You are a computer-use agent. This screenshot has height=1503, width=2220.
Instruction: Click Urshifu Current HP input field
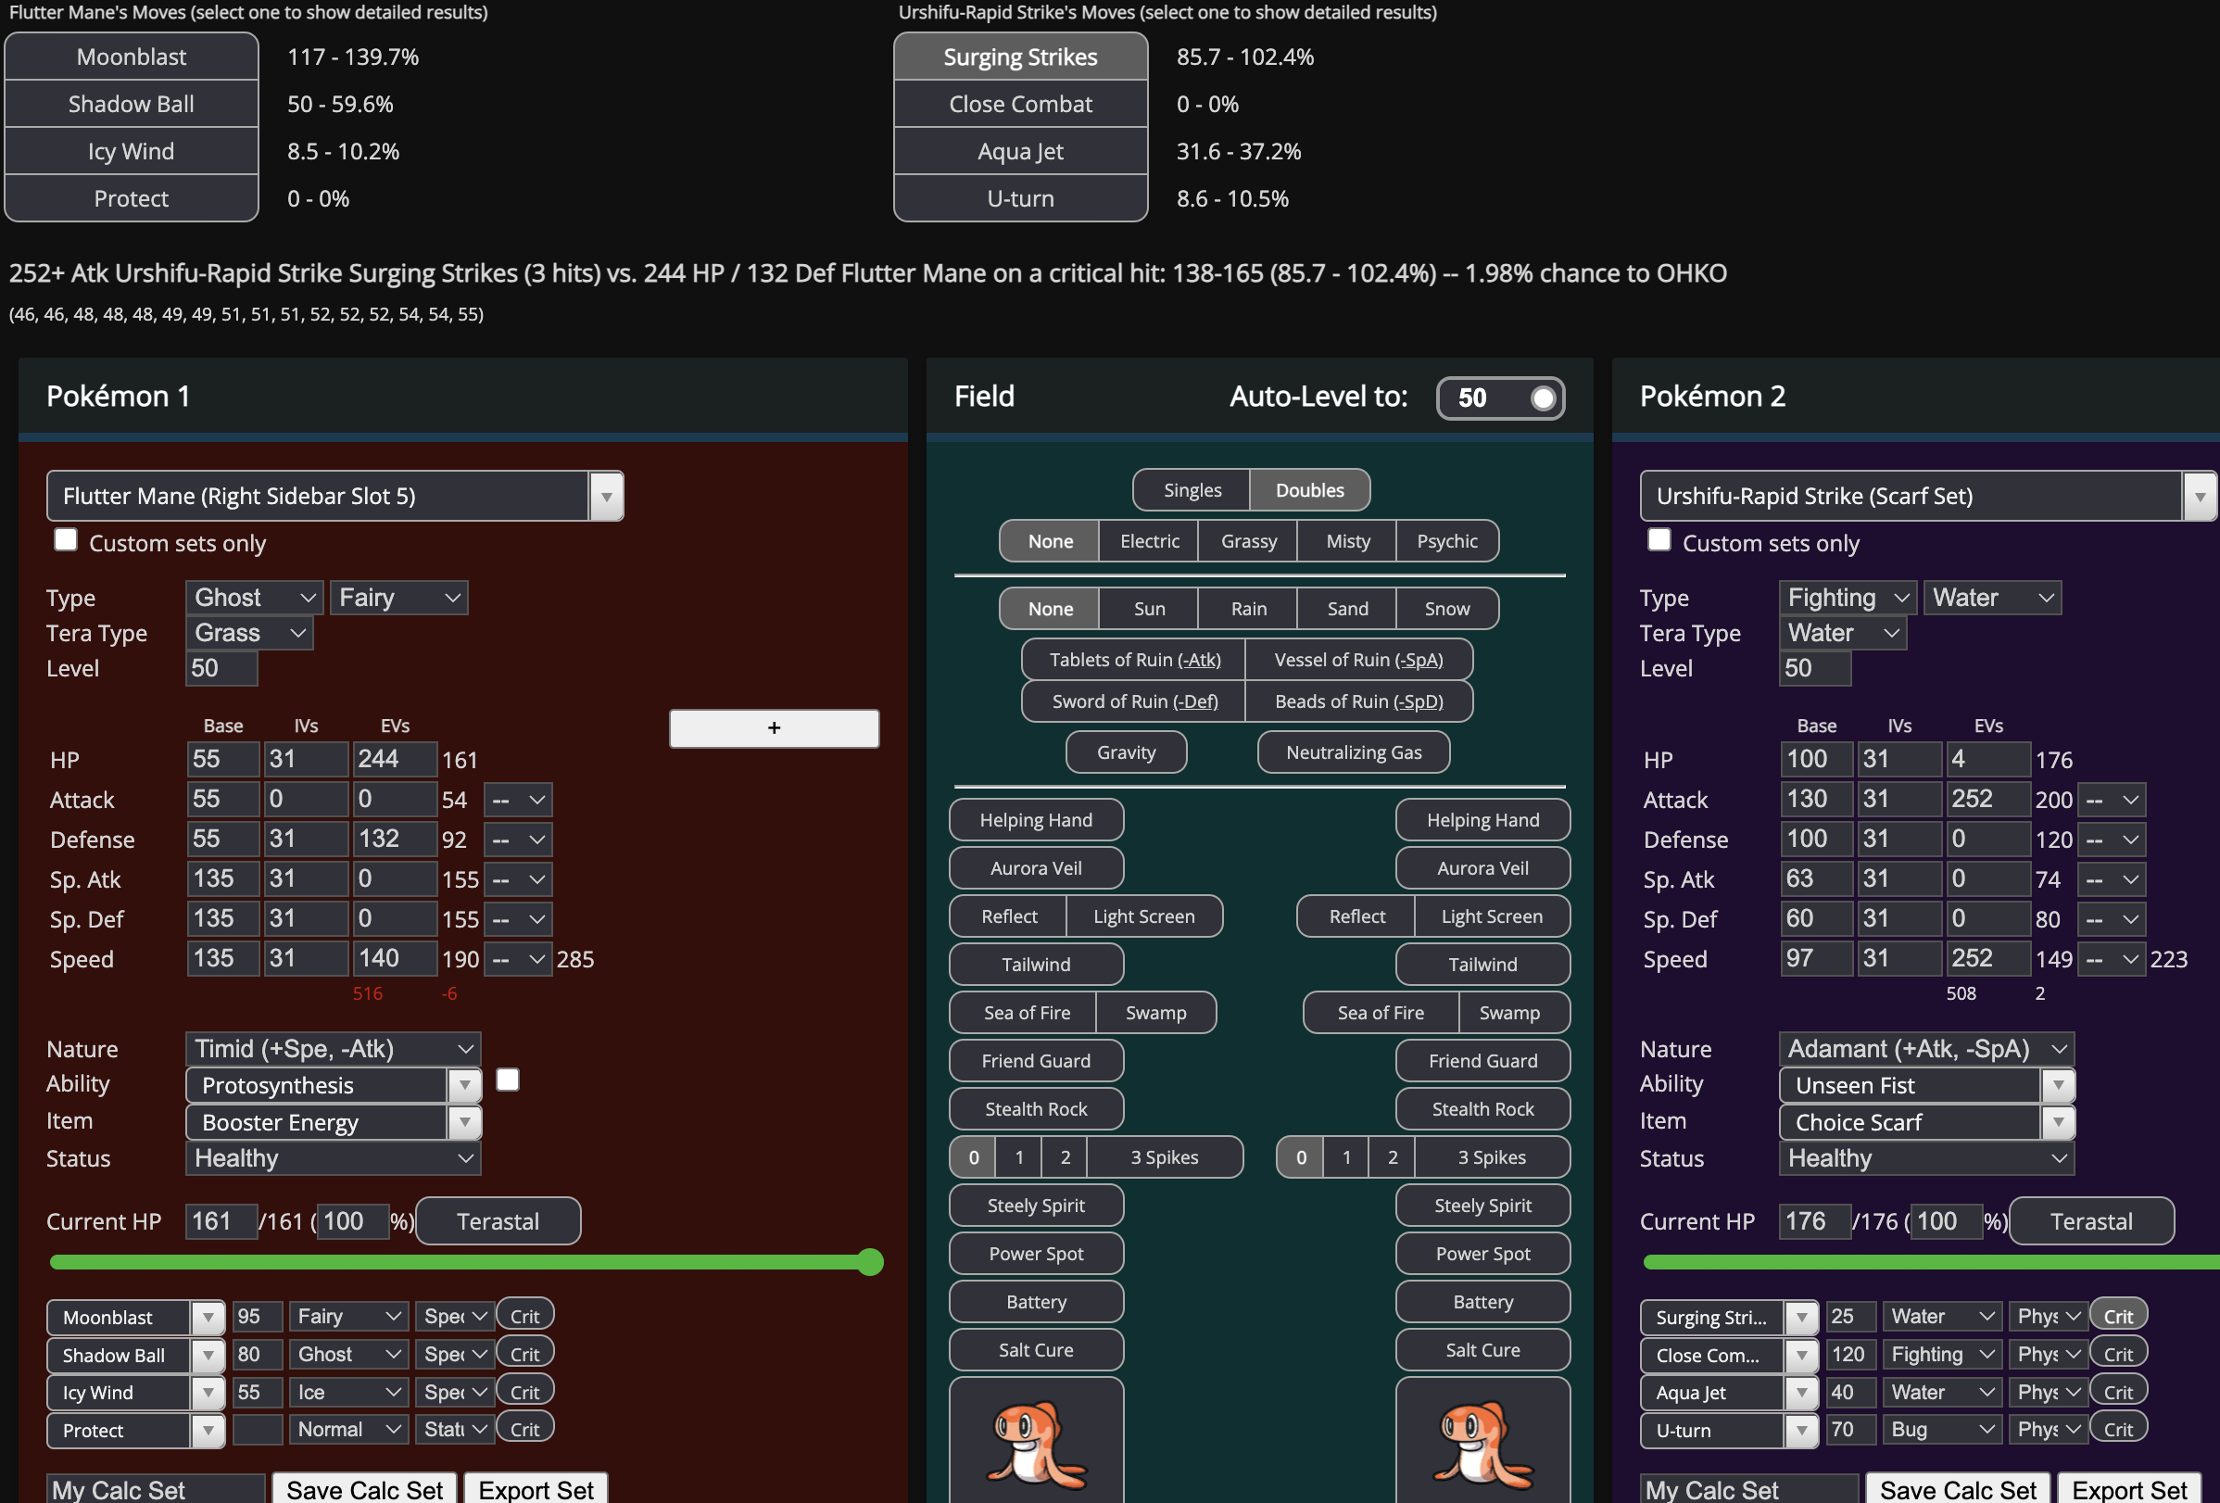coord(1814,1221)
